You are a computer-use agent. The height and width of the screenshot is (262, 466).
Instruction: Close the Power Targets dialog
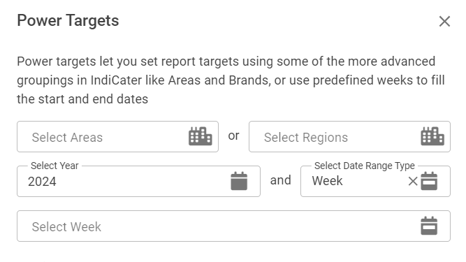[444, 22]
